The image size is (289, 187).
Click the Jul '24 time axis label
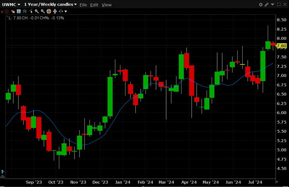[255, 182]
